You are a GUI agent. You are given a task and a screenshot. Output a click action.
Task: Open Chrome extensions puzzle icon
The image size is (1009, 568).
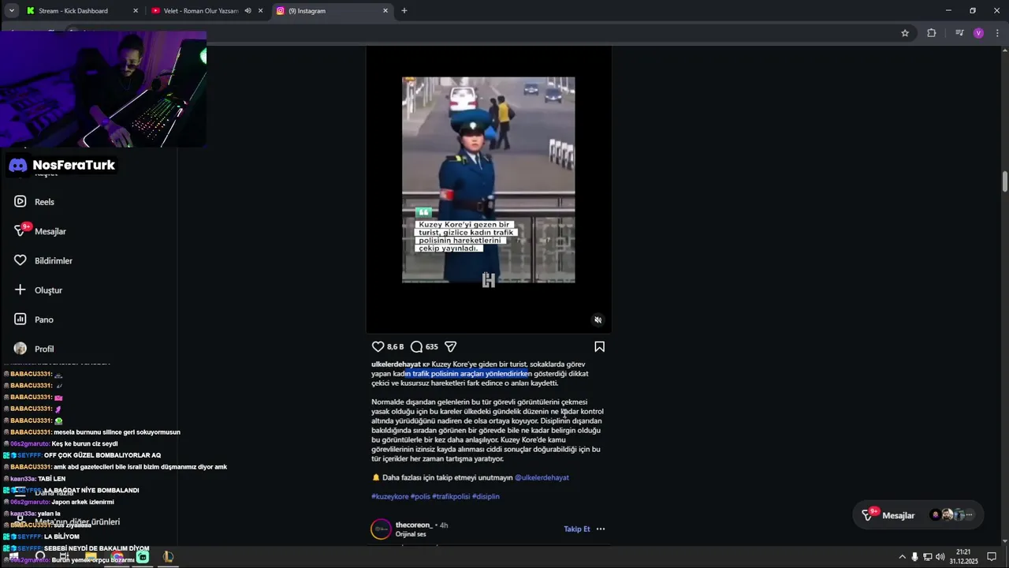(931, 33)
